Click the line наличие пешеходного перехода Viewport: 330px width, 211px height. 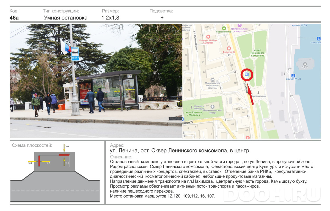coord(142,191)
